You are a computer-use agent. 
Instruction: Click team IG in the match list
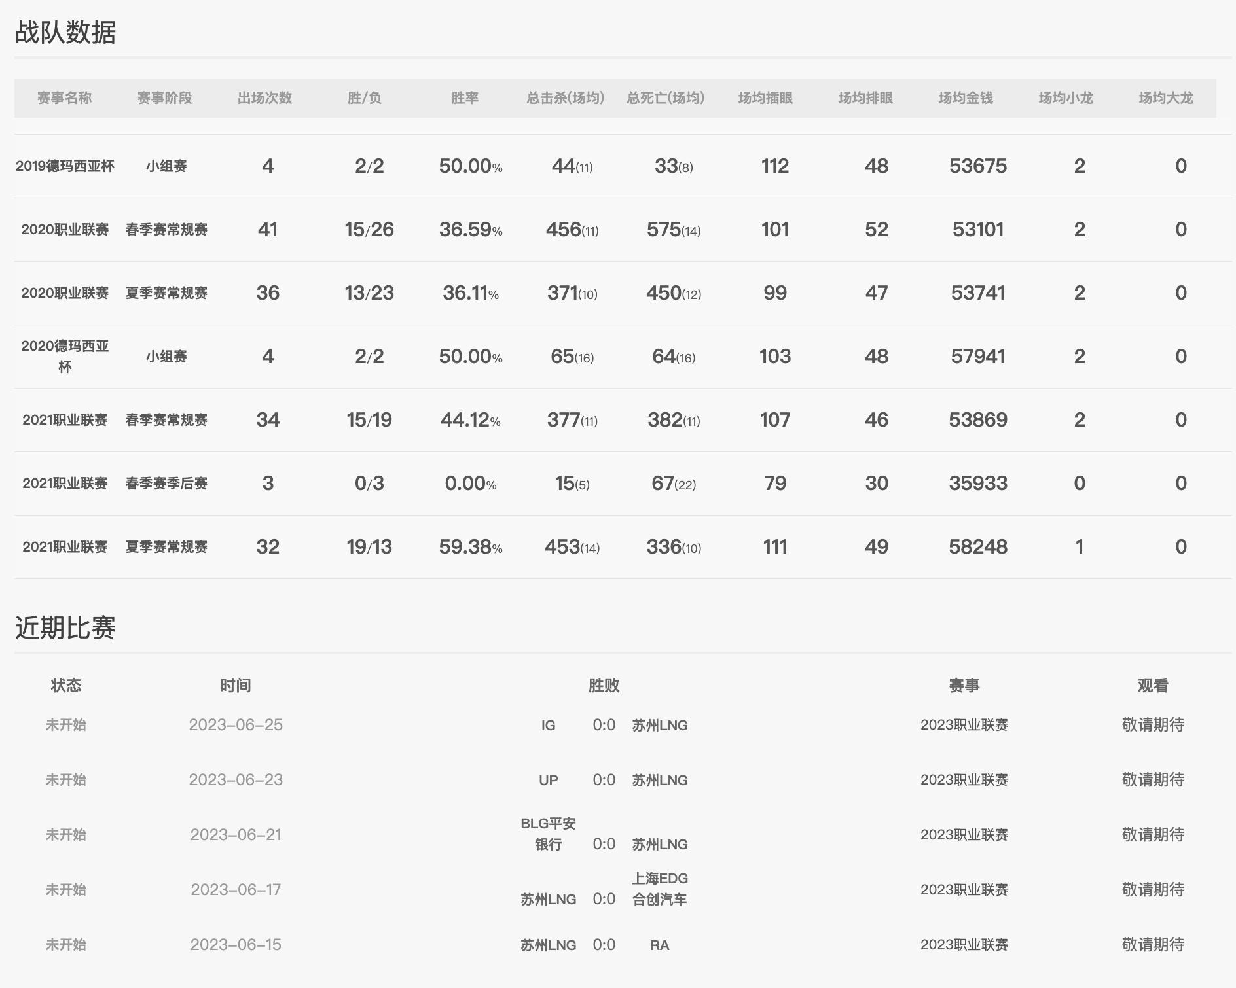(x=549, y=725)
